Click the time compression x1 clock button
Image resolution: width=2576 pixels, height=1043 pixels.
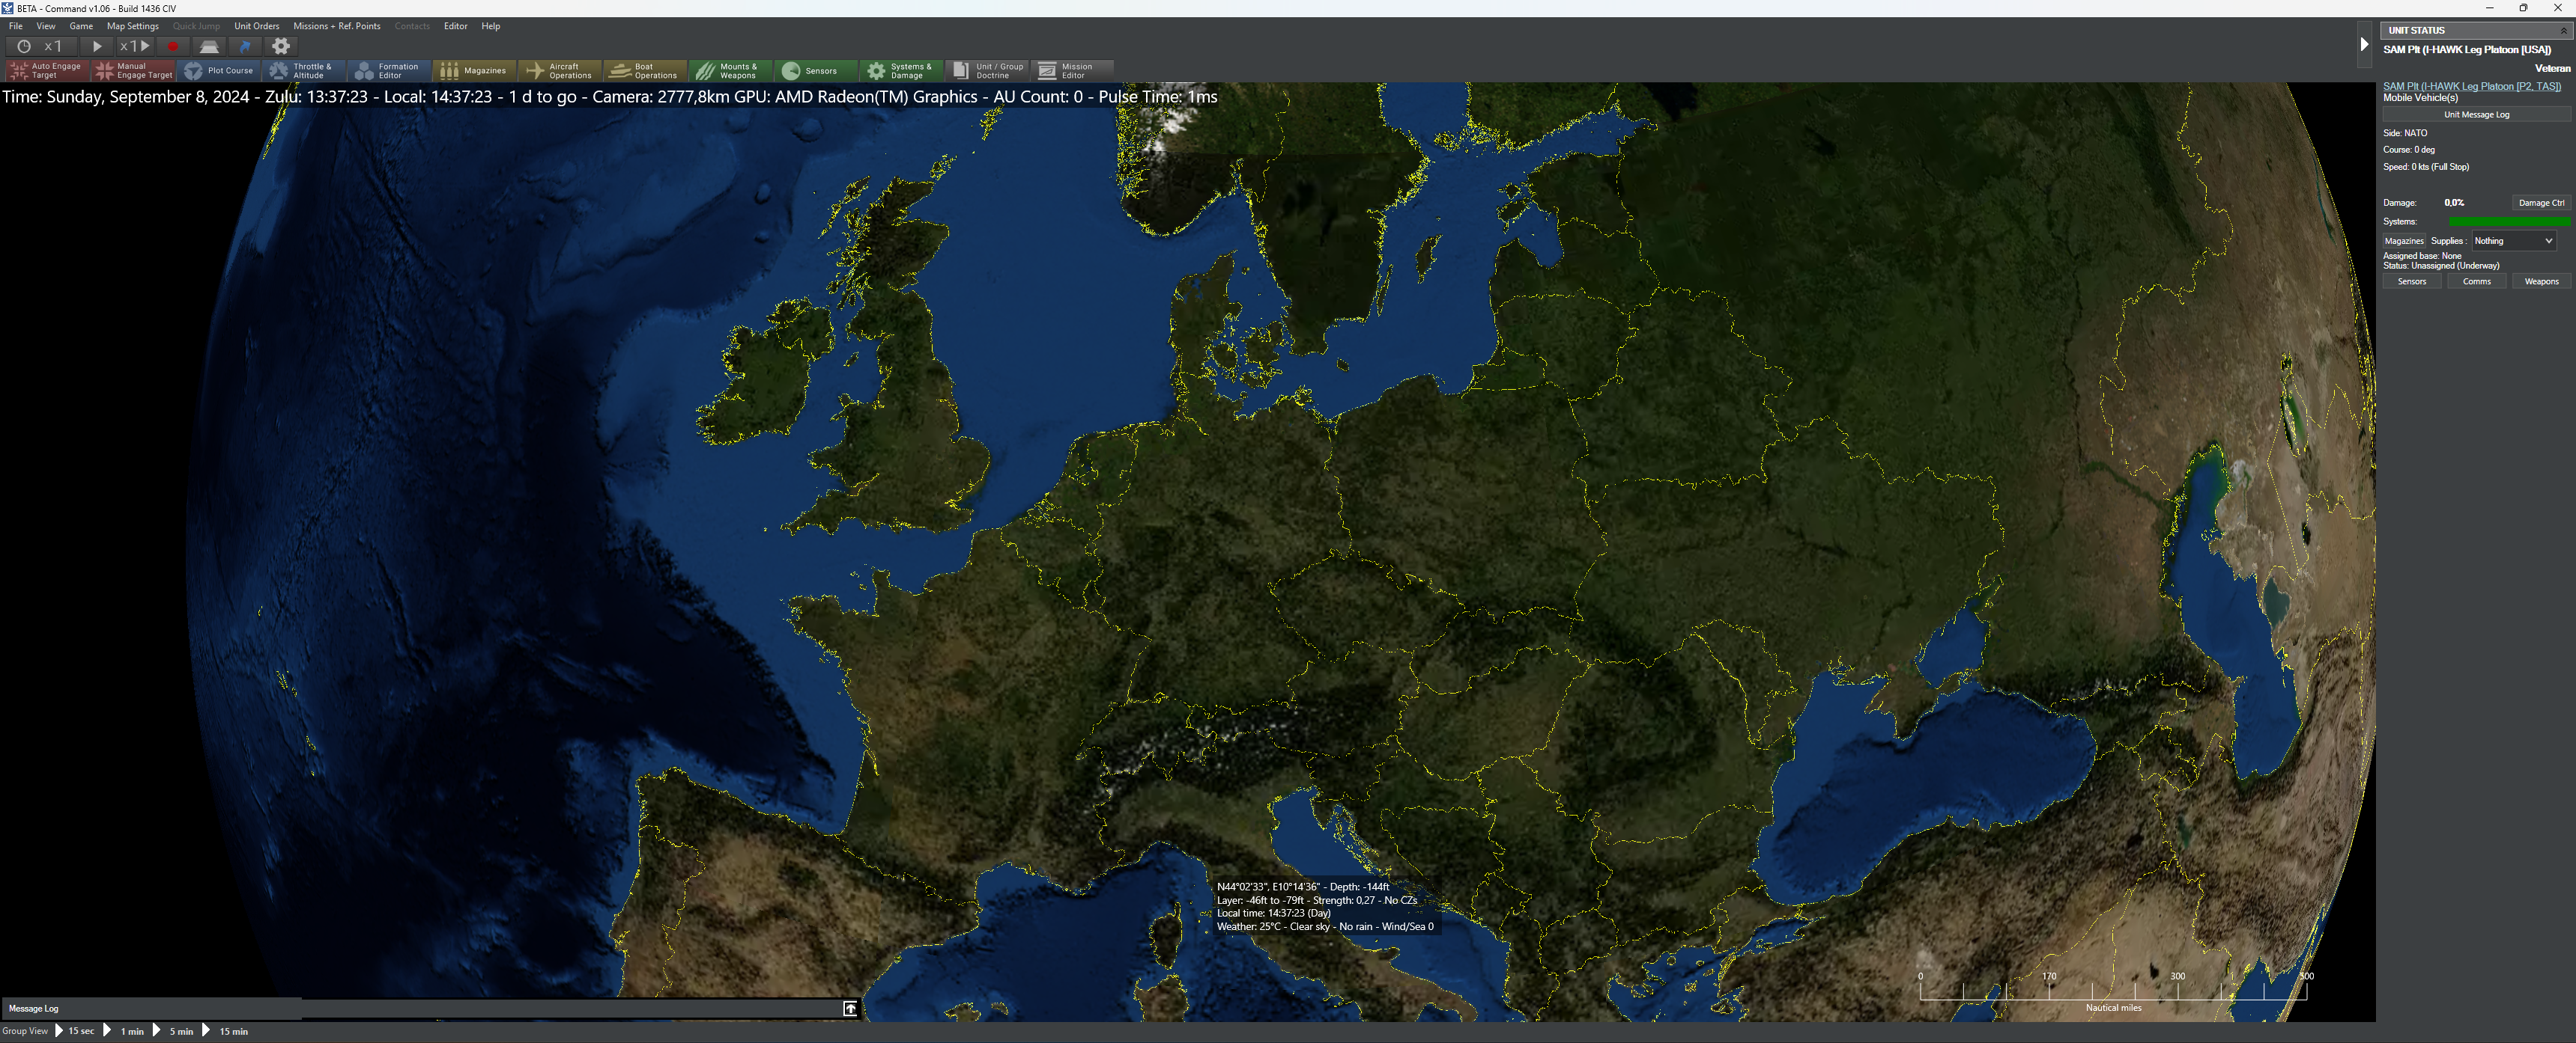(x=38, y=46)
